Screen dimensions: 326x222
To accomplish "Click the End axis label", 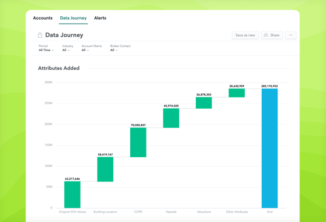I will (270, 212).
